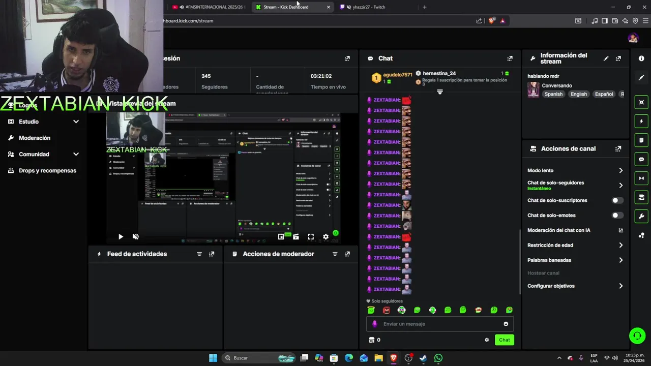
Task: Open the green support headset button
Action: [637, 336]
